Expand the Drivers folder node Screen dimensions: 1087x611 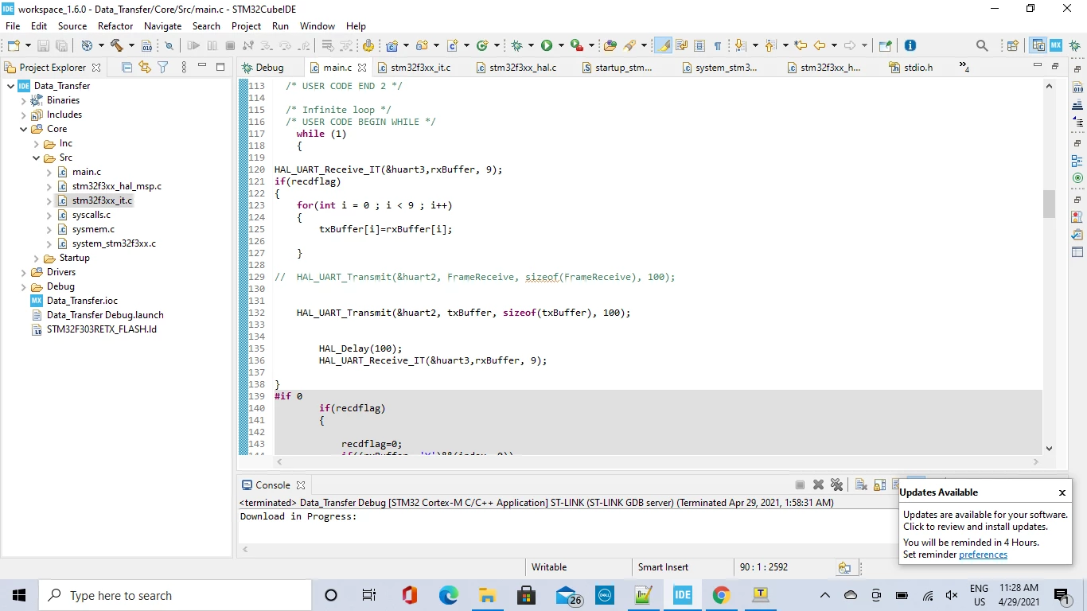point(23,272)
